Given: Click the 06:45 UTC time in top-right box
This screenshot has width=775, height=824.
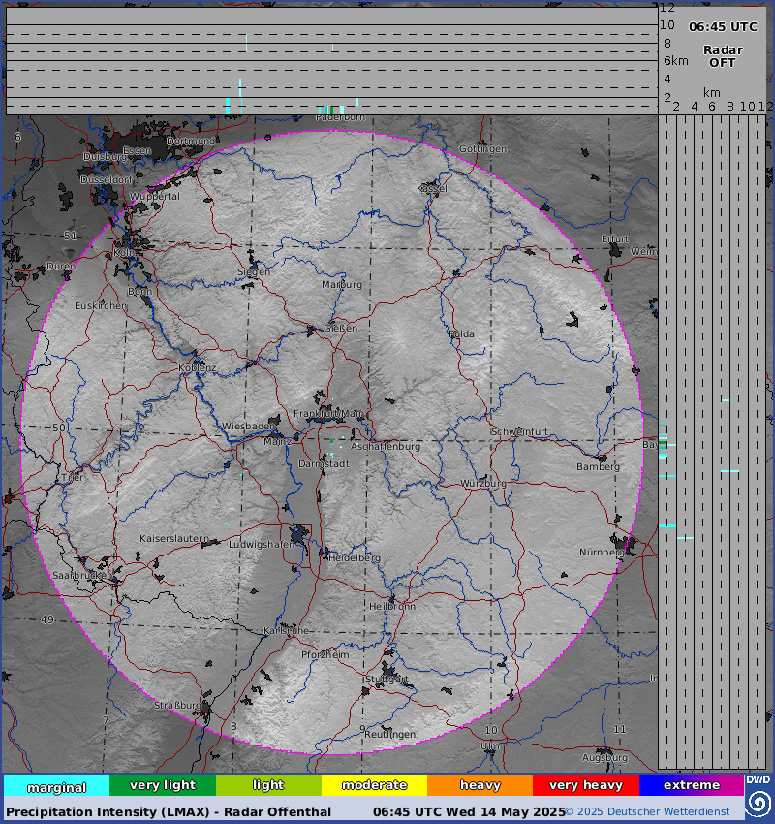Looking at the screenshot, I should pyautogui.click(x=723, y=27).
